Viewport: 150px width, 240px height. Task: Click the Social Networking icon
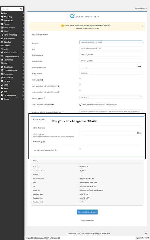(2, 35)
